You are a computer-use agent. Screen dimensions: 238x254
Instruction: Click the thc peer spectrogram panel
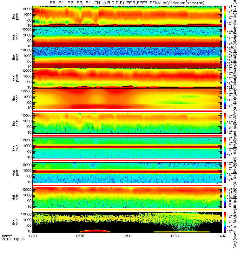[x=127, y=57]
